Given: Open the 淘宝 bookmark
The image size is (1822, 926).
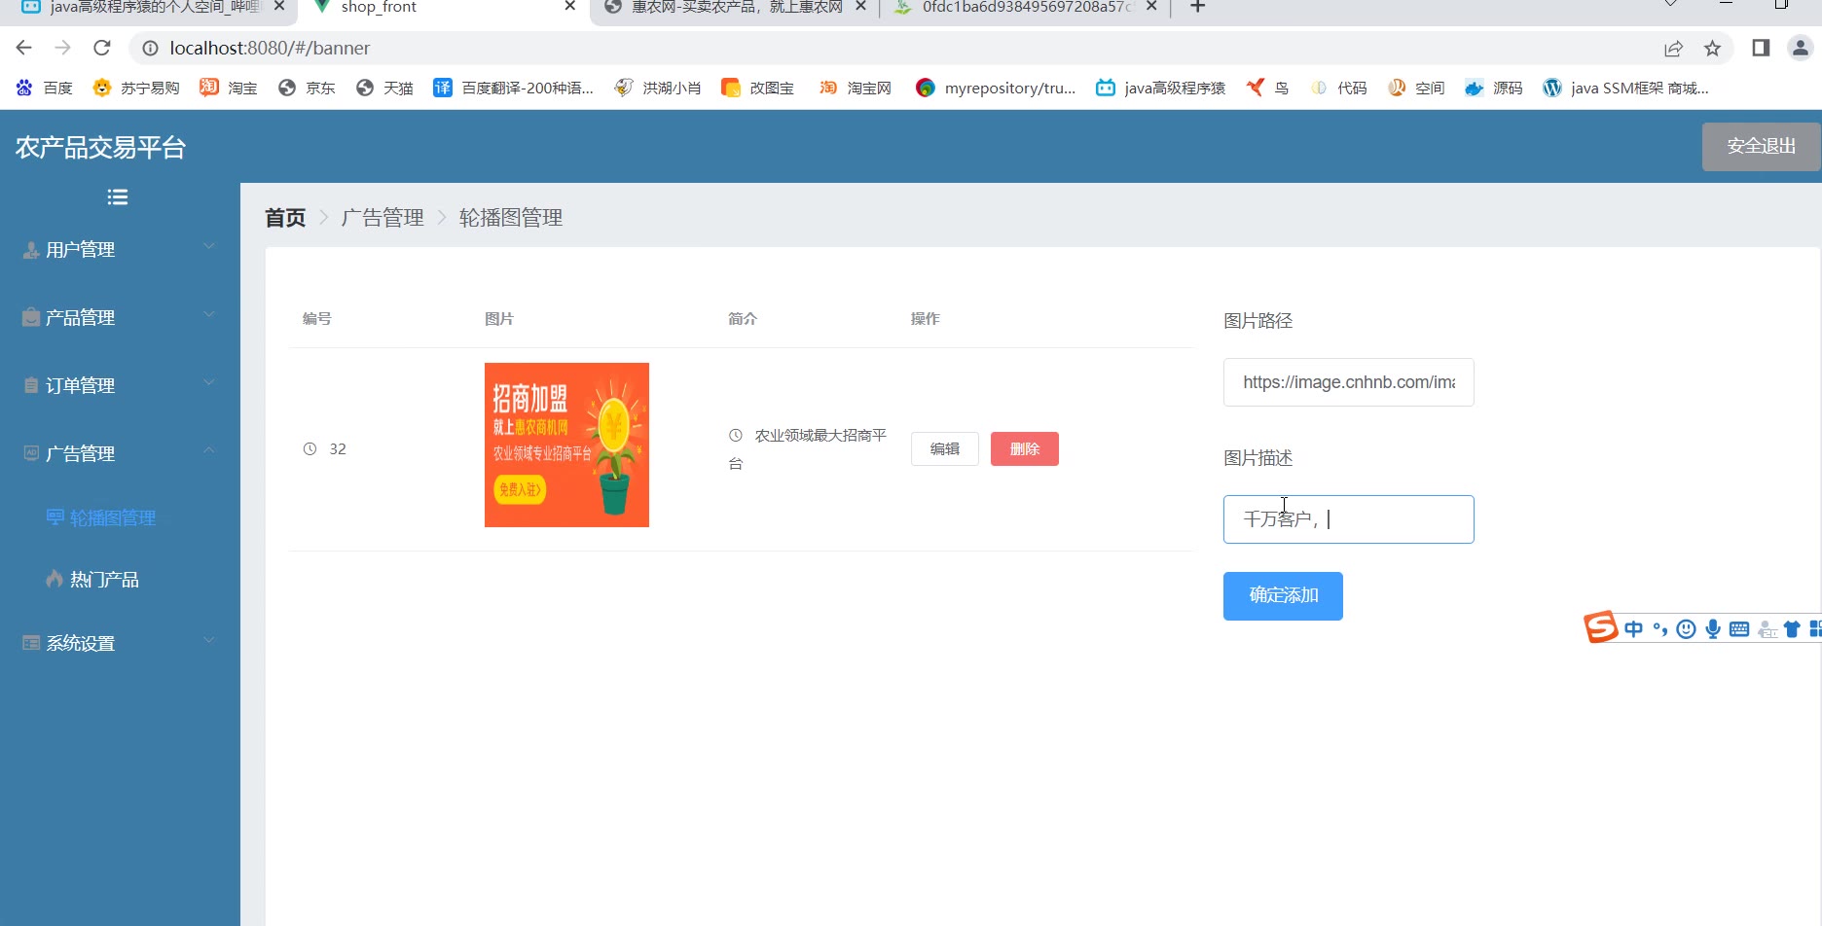Looking at the screenshot, I should 229,89.
